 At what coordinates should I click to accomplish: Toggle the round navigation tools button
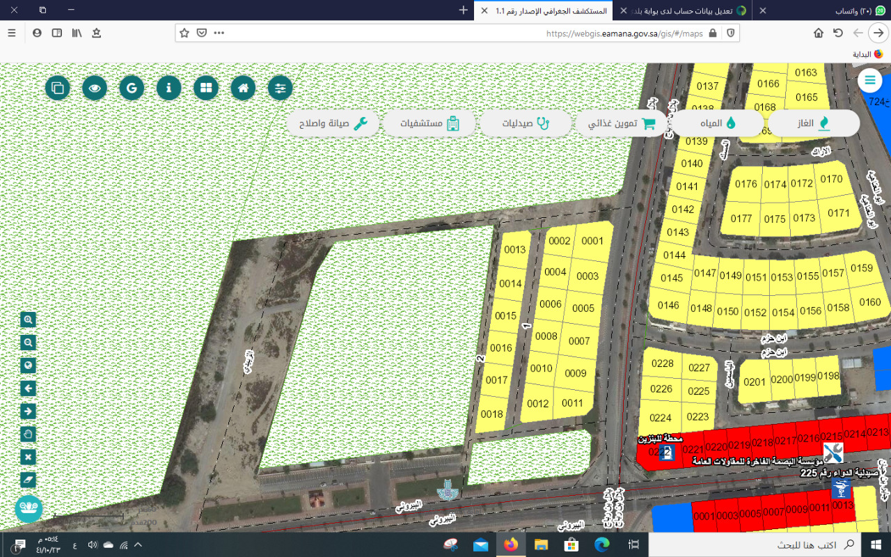[29, 508]
